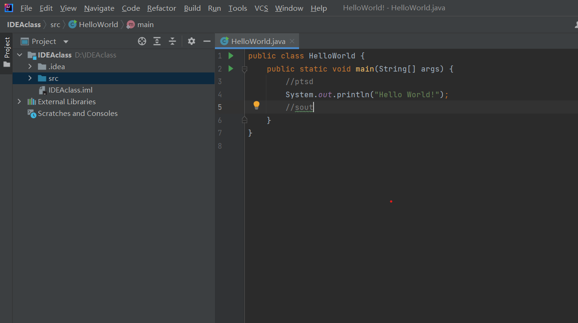Expand External Libraries node
The height and width of the screenshot is (323, 578).
[19, 101]
